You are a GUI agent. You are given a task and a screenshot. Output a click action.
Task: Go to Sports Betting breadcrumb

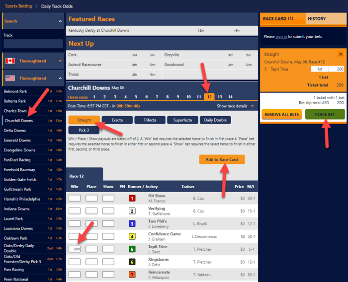[18, 6]
